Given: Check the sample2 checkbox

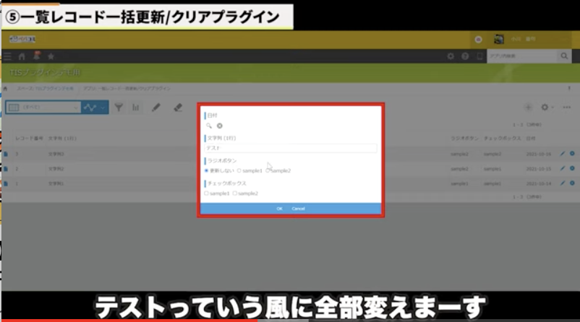Looking at the screenshot, I should pyautogui.click(x=235, y=193).
